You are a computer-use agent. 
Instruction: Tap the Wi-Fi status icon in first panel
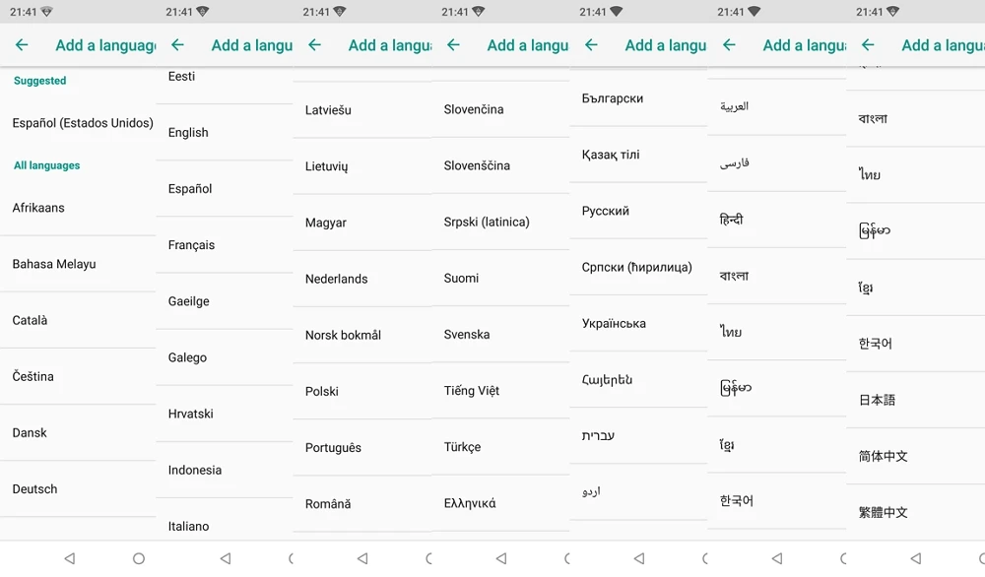coord(46,12)
